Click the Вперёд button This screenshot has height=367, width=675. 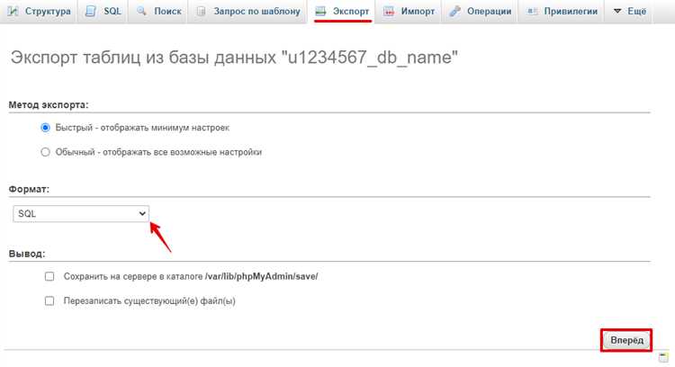click(x=626, y=340)
